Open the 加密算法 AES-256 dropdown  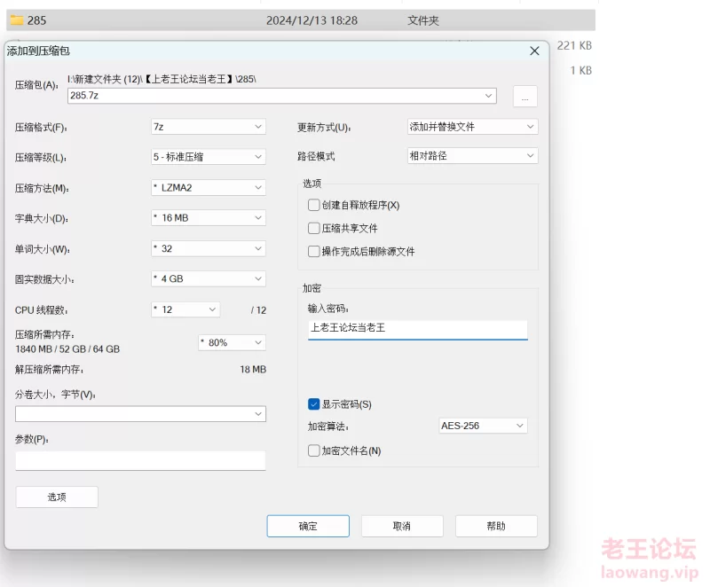pyautogui.click(x=483, y=426)
